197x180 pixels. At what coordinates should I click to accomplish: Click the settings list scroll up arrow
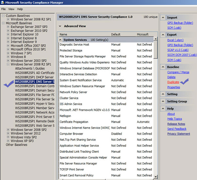(156, 39)
